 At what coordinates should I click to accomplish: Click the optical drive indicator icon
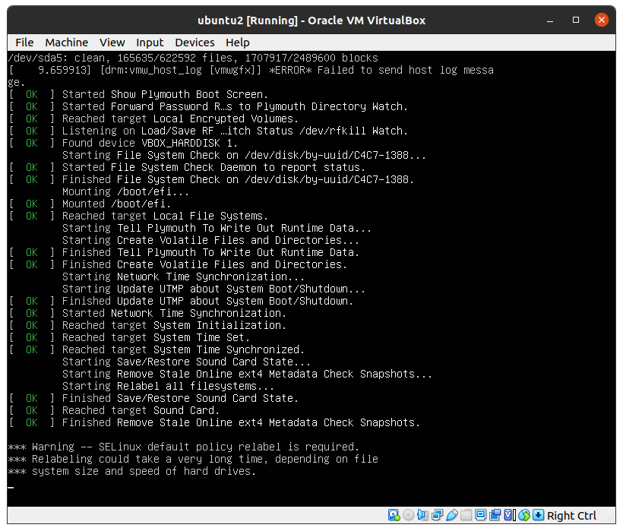(x=408, y=515)
